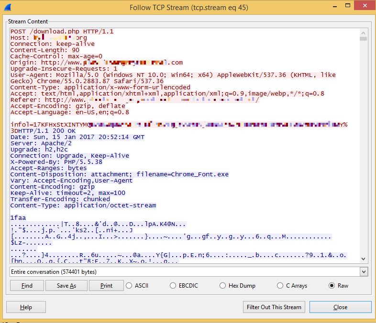Select the ASCII radio button
Image resolution: width=376 pixels, height=323 pixels.
tap(129, 285)
